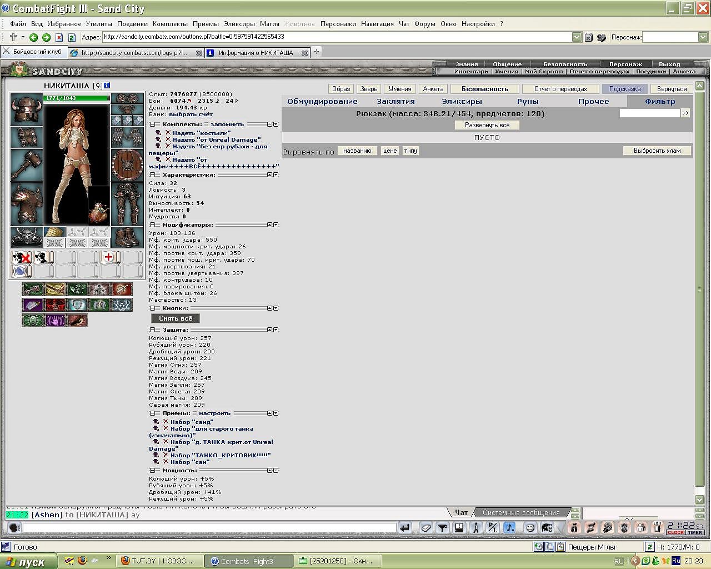This screenshot has width=711, height=569.
Task: Click the EXIT door icon
Action: [x=658, y=527]
